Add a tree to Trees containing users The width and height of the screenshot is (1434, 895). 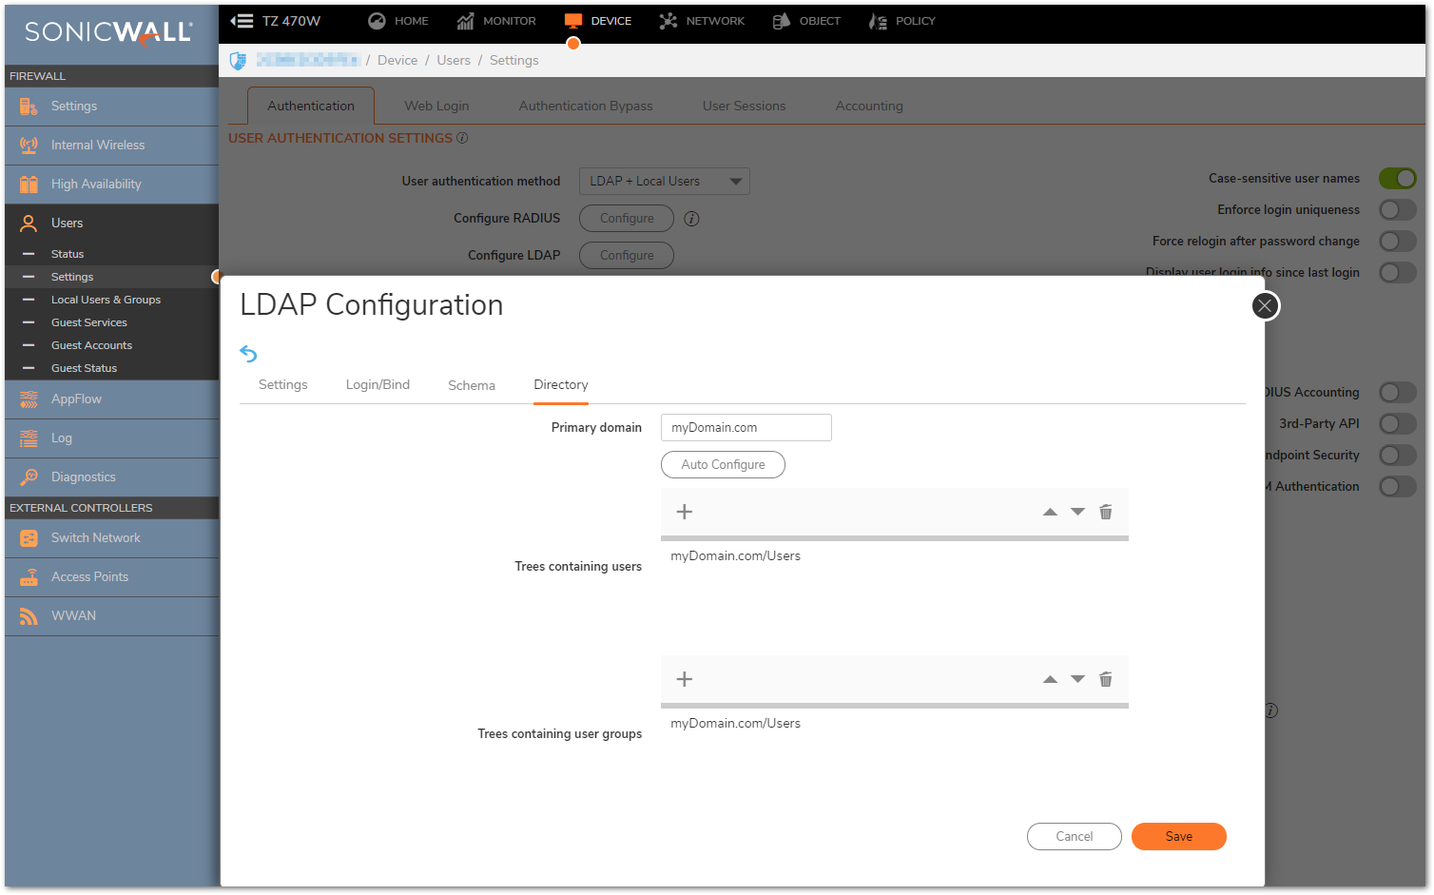pos(684,512)
